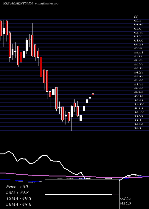This screenshot has width=149, height=209.
Task: Click the <<Live MACD label
Action: click(x=125, y=201)
